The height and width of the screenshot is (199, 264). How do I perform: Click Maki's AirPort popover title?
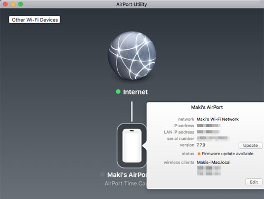pos(207,107)
